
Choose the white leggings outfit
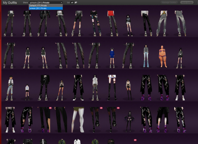[x=78, y=120]
